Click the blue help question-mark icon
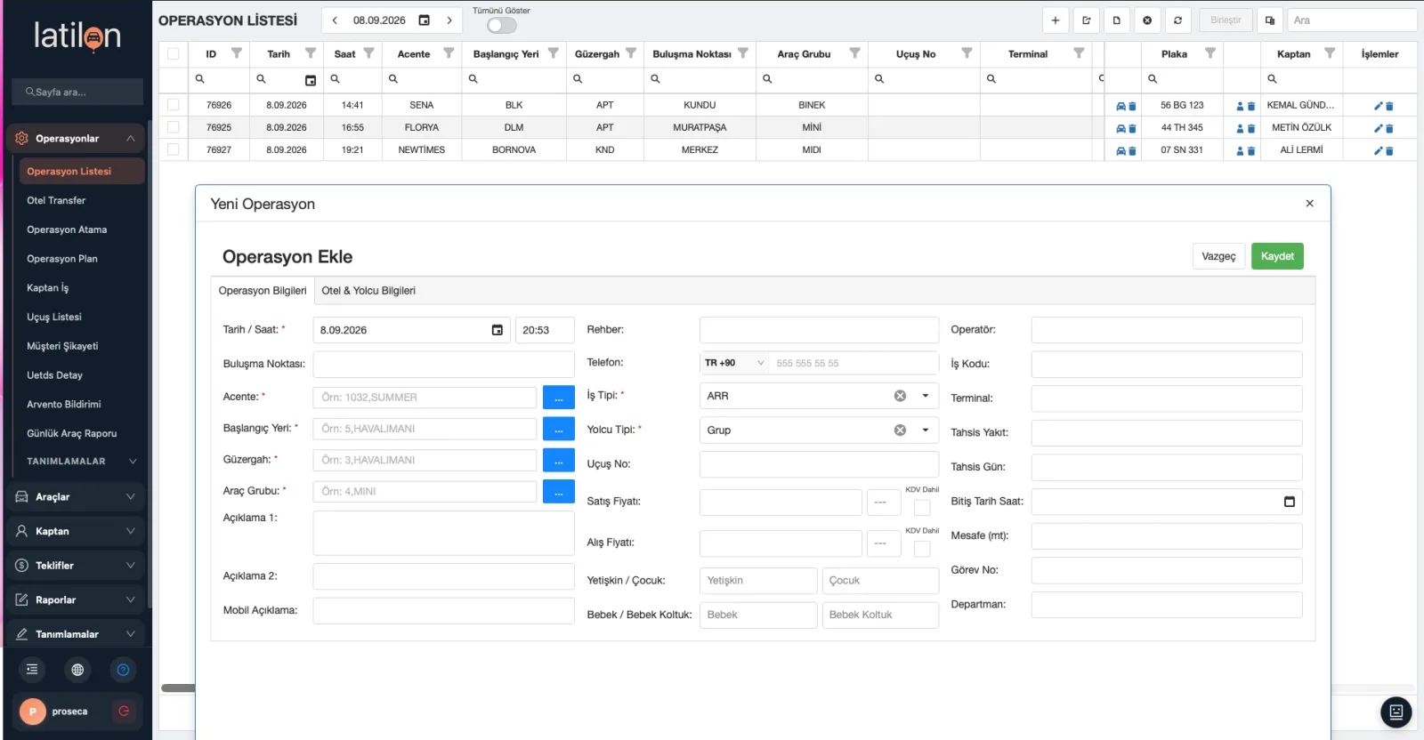Screen dimensions: 1424x740 click(124, 670)
